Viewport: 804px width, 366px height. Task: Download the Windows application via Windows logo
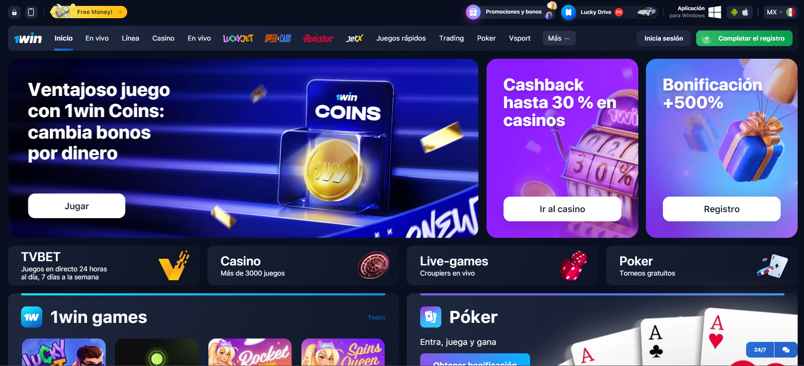[x=715, y=12]
